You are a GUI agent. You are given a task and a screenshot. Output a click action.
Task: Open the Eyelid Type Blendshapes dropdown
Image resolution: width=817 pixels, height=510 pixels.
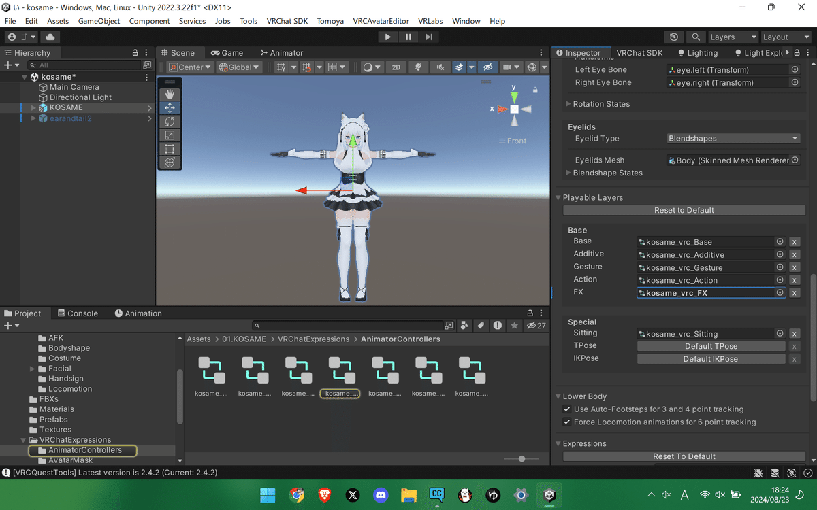click(x=733, y=139)
